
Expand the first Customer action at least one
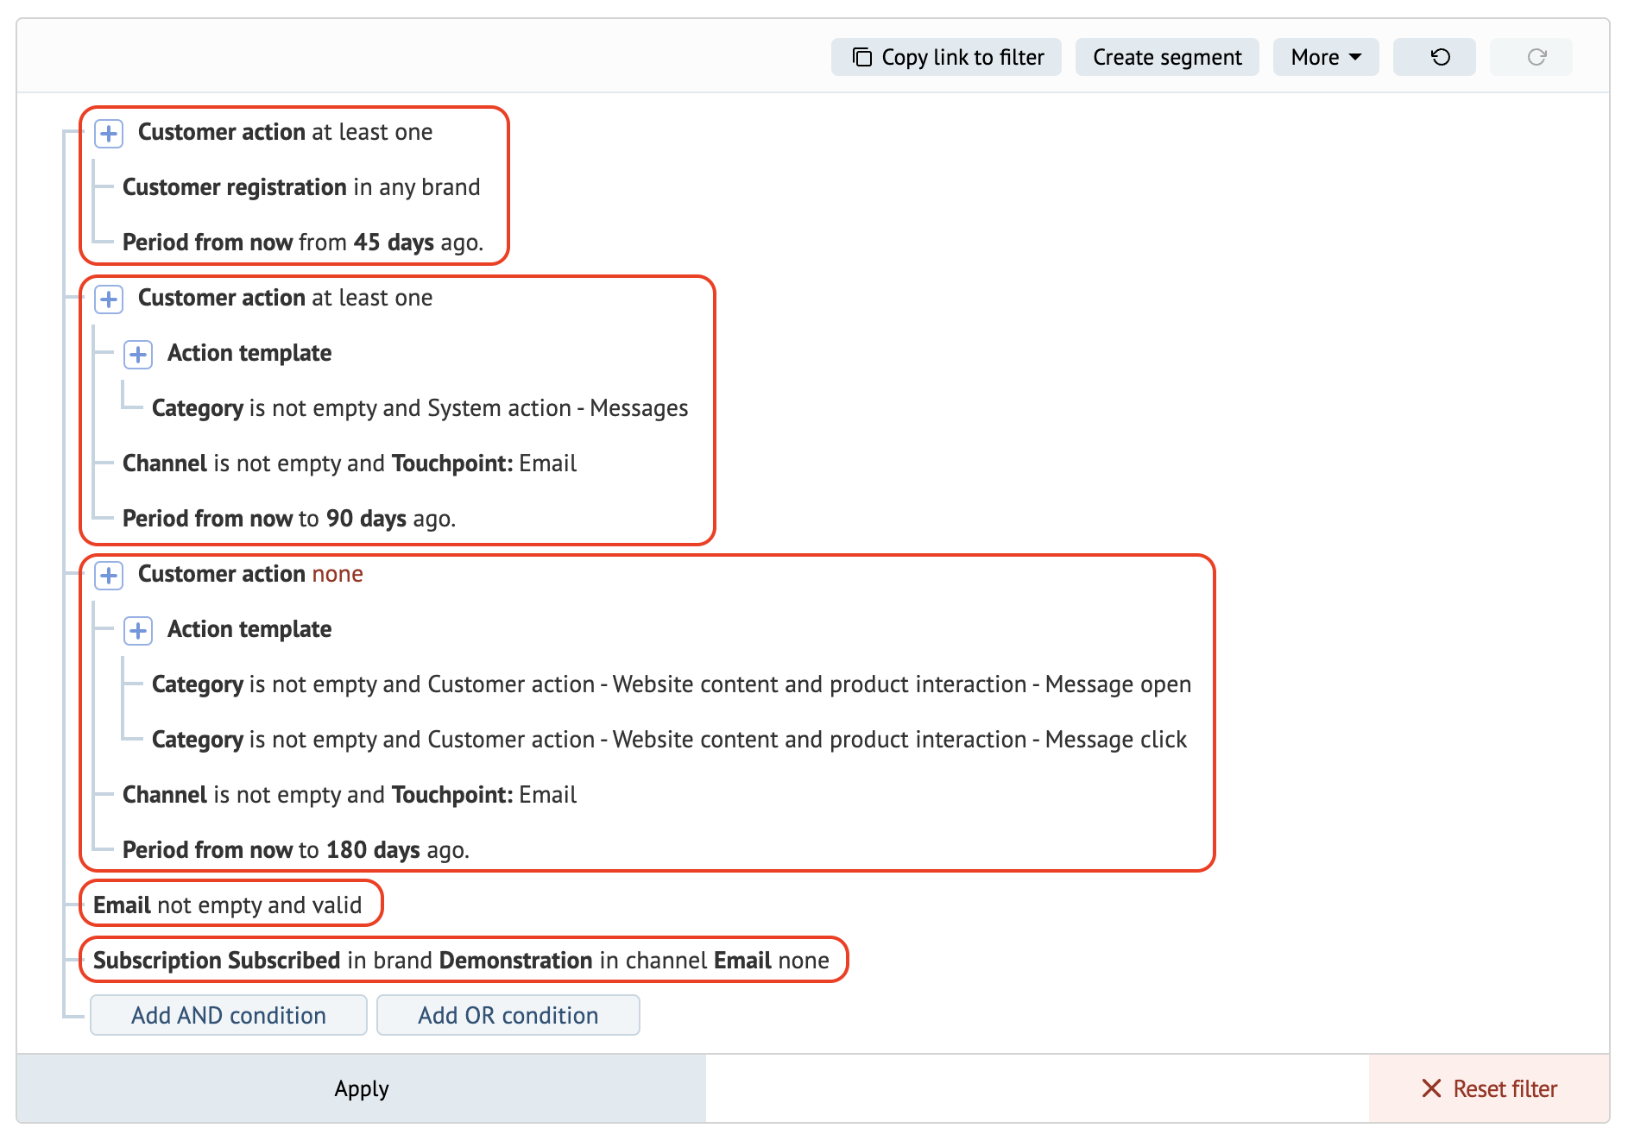109,133
